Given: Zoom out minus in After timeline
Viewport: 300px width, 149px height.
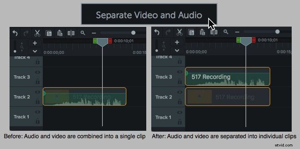Looking at the screenshot, I should (x=237, y=32).
